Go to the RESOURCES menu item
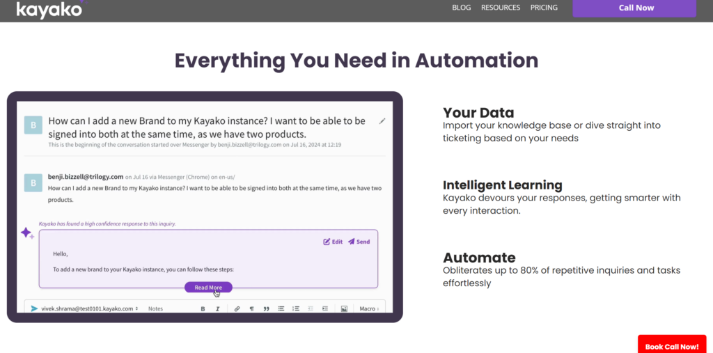 pyautogui.click(x=501, y=8)
